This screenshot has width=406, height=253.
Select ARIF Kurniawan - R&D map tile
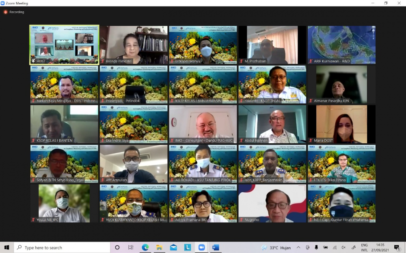click(341, 45)
